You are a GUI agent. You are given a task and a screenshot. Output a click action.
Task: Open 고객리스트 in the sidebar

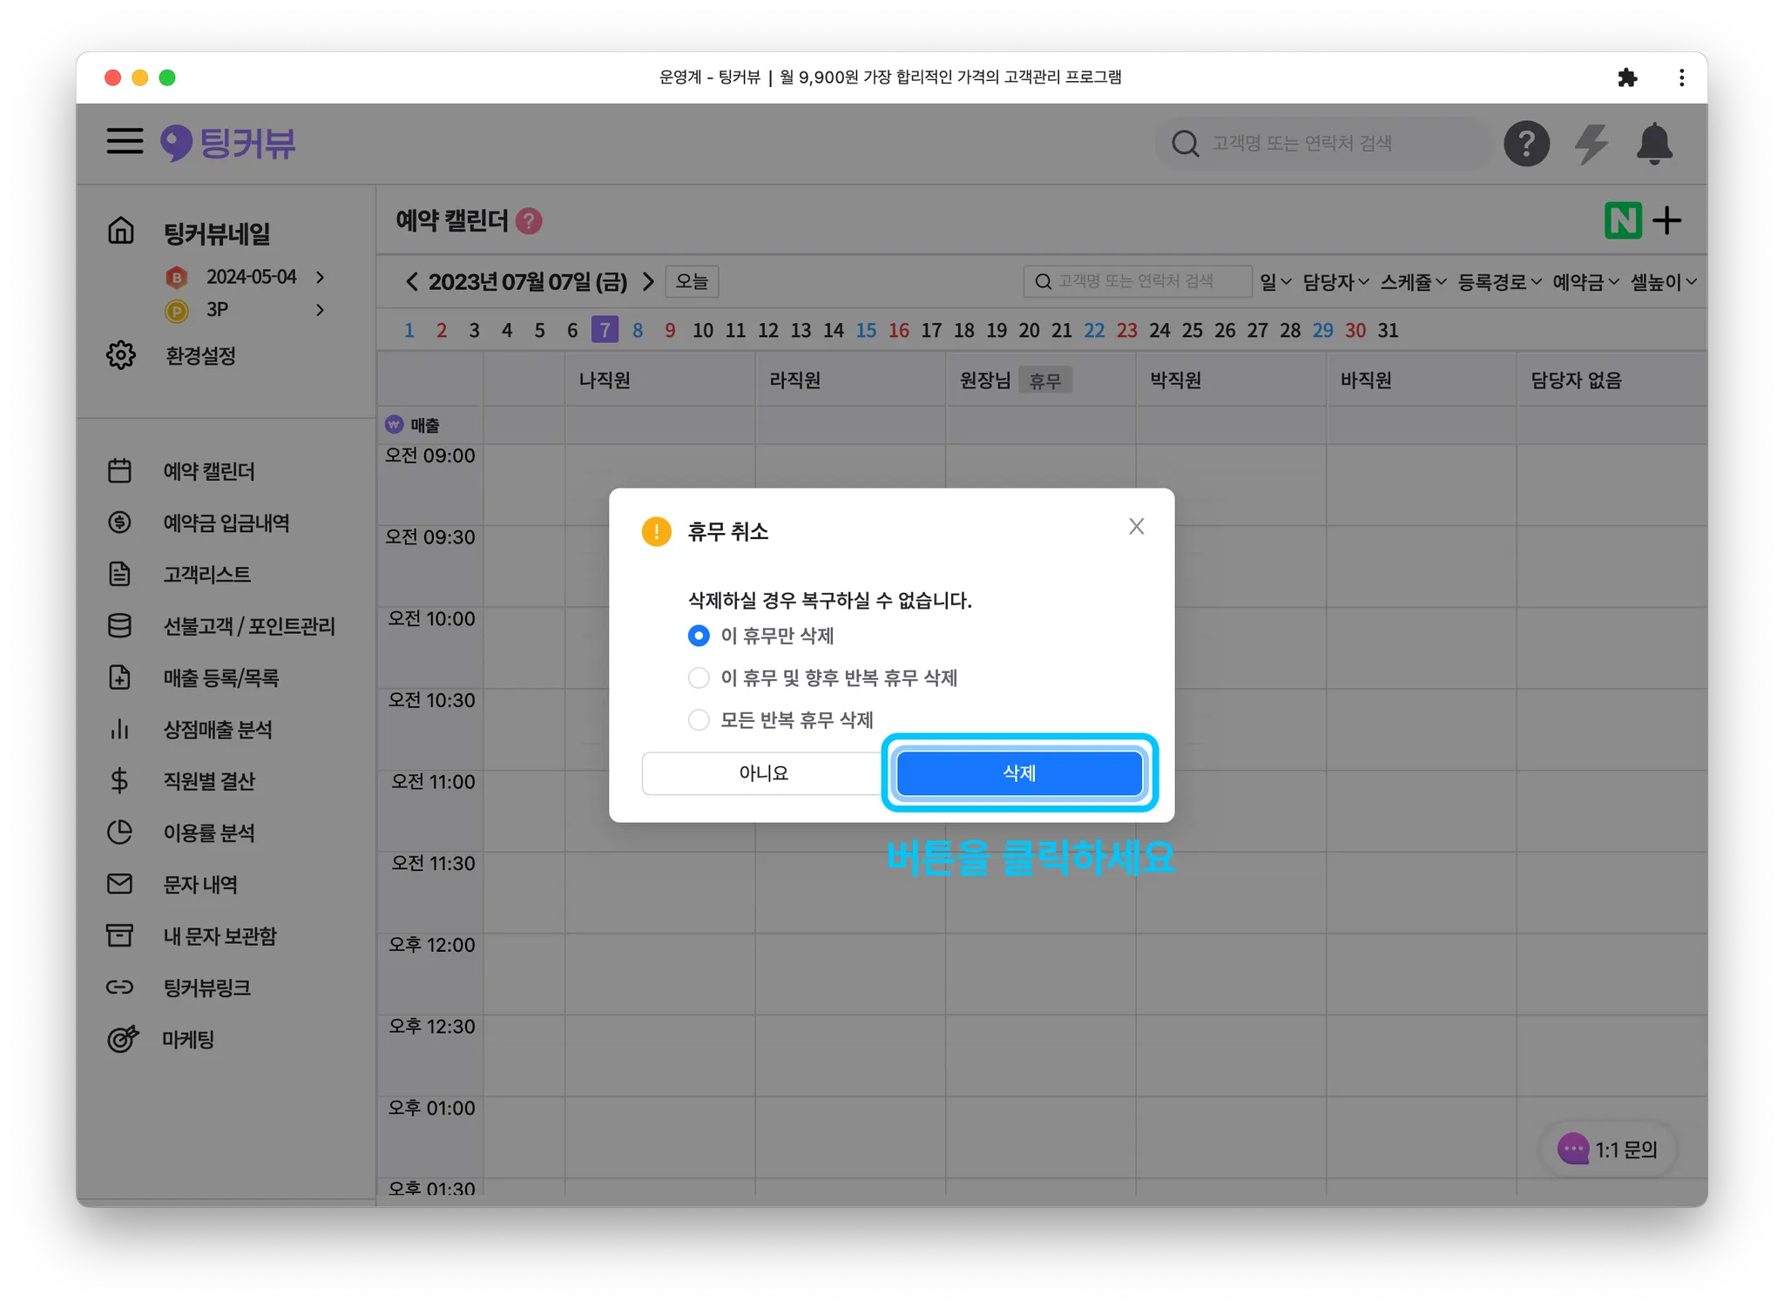[x=206, y=575]
